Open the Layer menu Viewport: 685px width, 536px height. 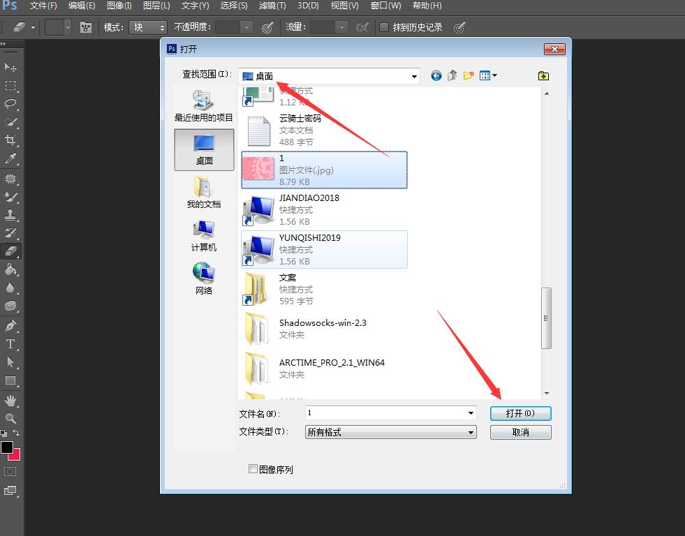click(156, 6)
